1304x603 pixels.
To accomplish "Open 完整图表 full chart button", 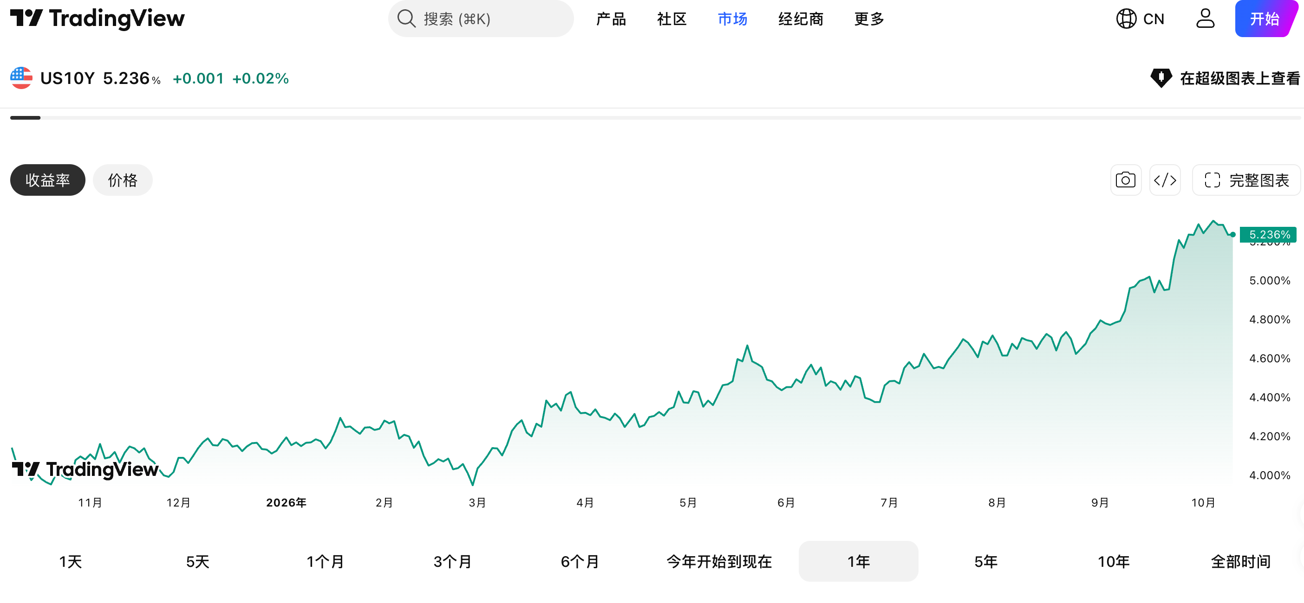I will click(x=1246, y=180).
